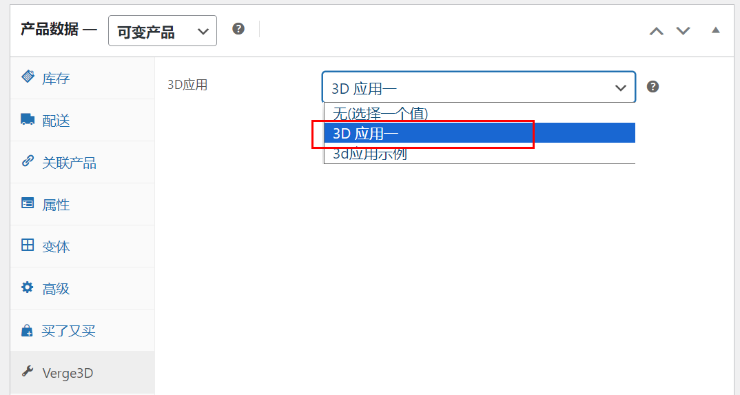Move product data panel up
The height and width of the screenshot is (395, 740).
click(x=657, y=31)
